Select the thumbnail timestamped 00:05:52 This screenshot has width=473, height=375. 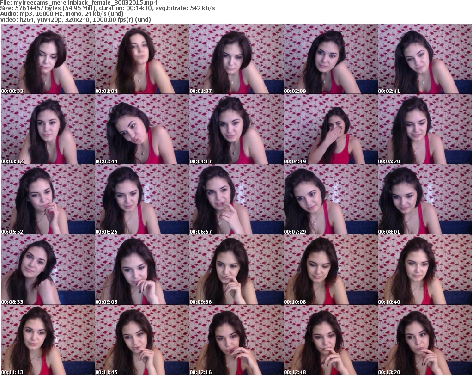tap(48, 200)
